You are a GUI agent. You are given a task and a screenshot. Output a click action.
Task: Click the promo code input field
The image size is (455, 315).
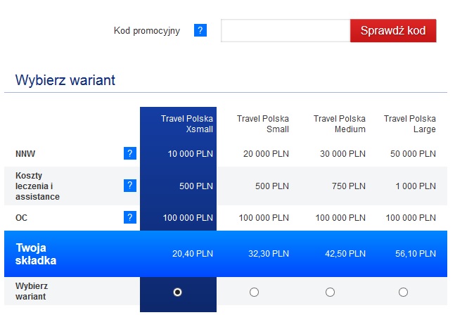[x=285, y=31]
